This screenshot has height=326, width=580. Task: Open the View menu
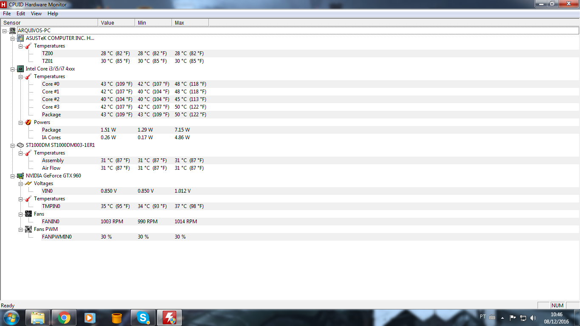pos(37,14)
